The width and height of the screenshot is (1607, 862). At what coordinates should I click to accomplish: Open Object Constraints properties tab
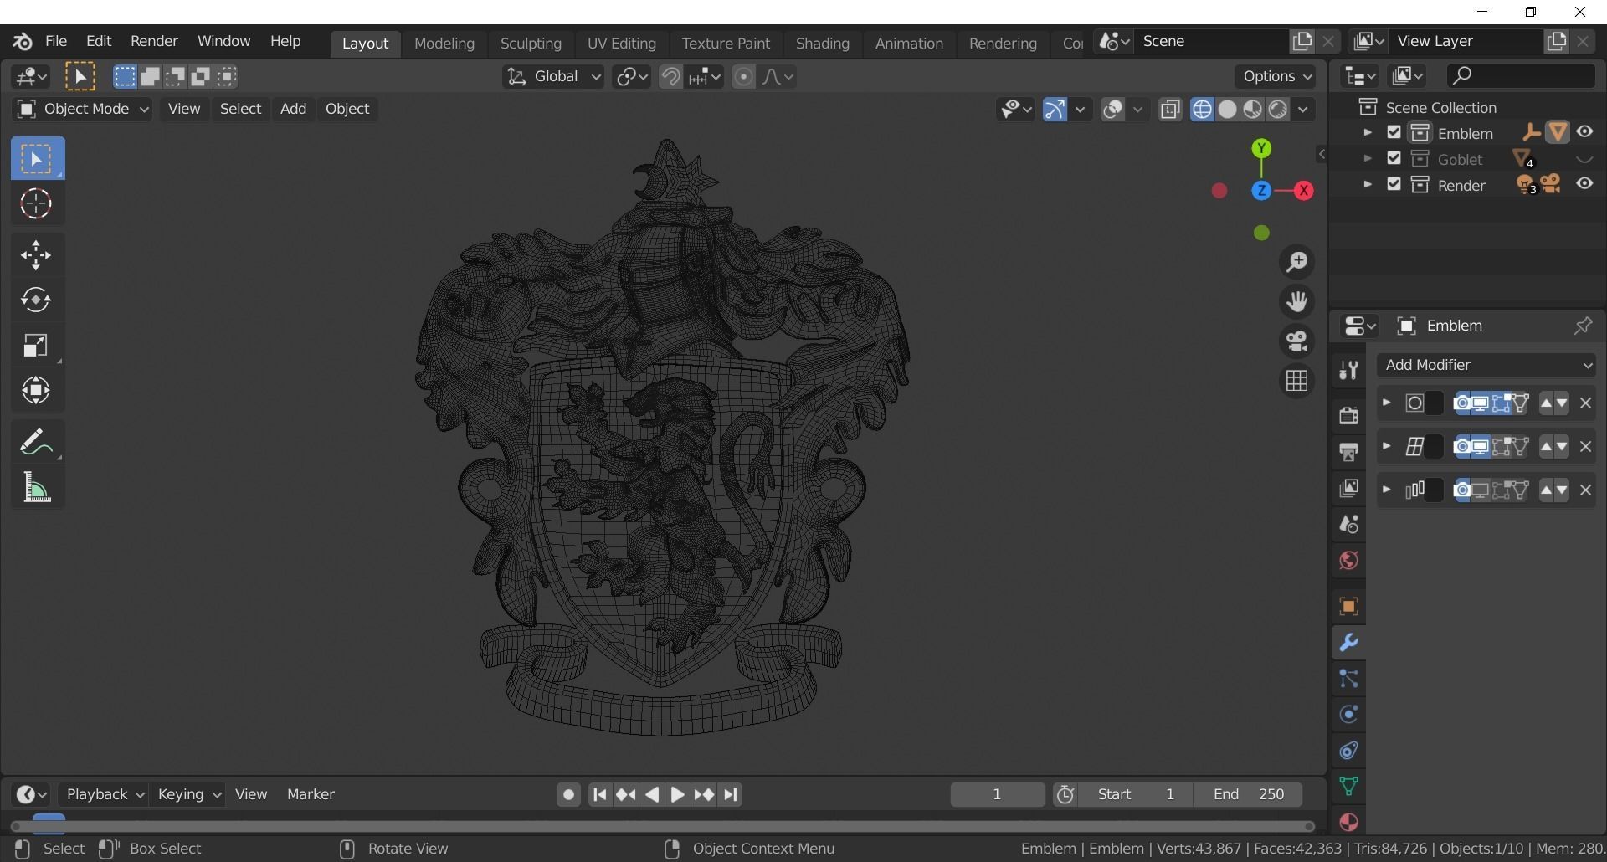pyautogui.click(x=1348, y=751)
